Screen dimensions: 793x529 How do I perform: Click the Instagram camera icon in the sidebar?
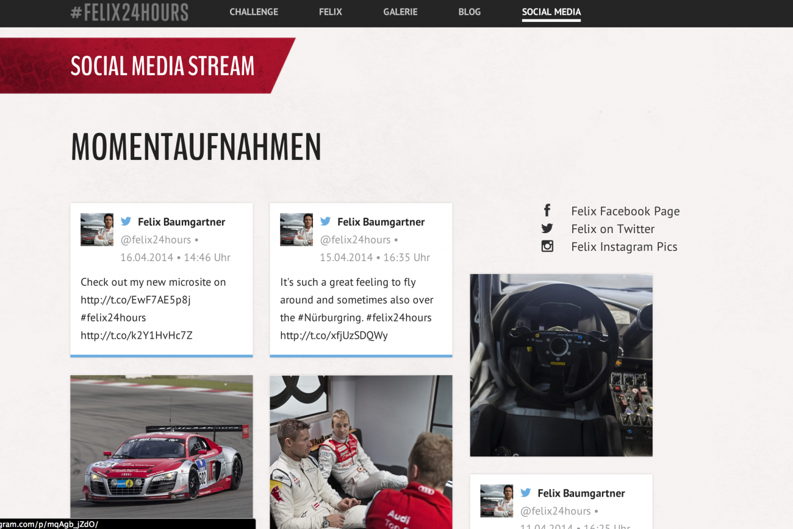547,247
